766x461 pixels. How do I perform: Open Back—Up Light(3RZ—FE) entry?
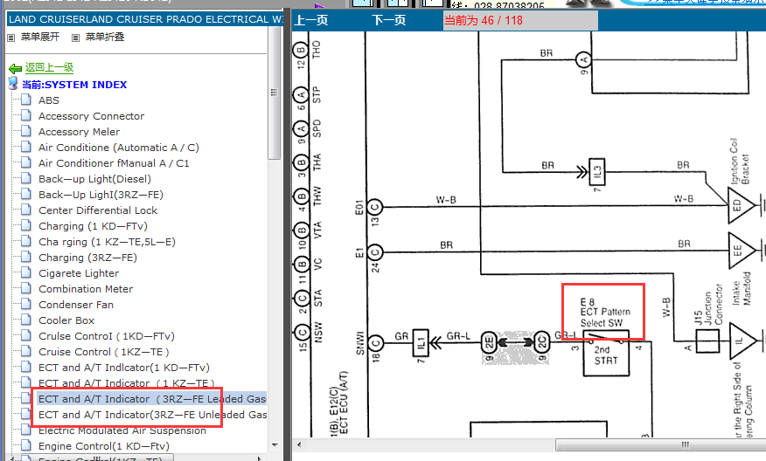pos(101,195)
